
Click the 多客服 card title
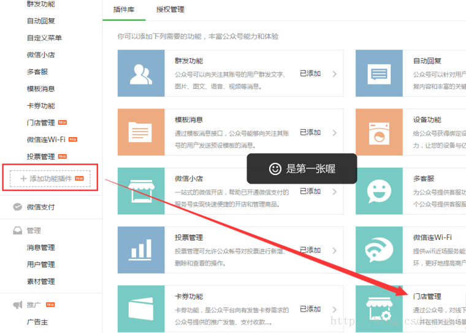tap(424, 178)
